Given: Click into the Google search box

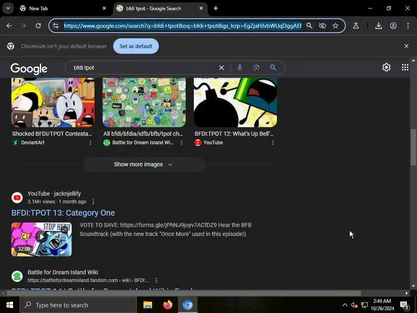Looking at the screenshot, I should 144,68.
